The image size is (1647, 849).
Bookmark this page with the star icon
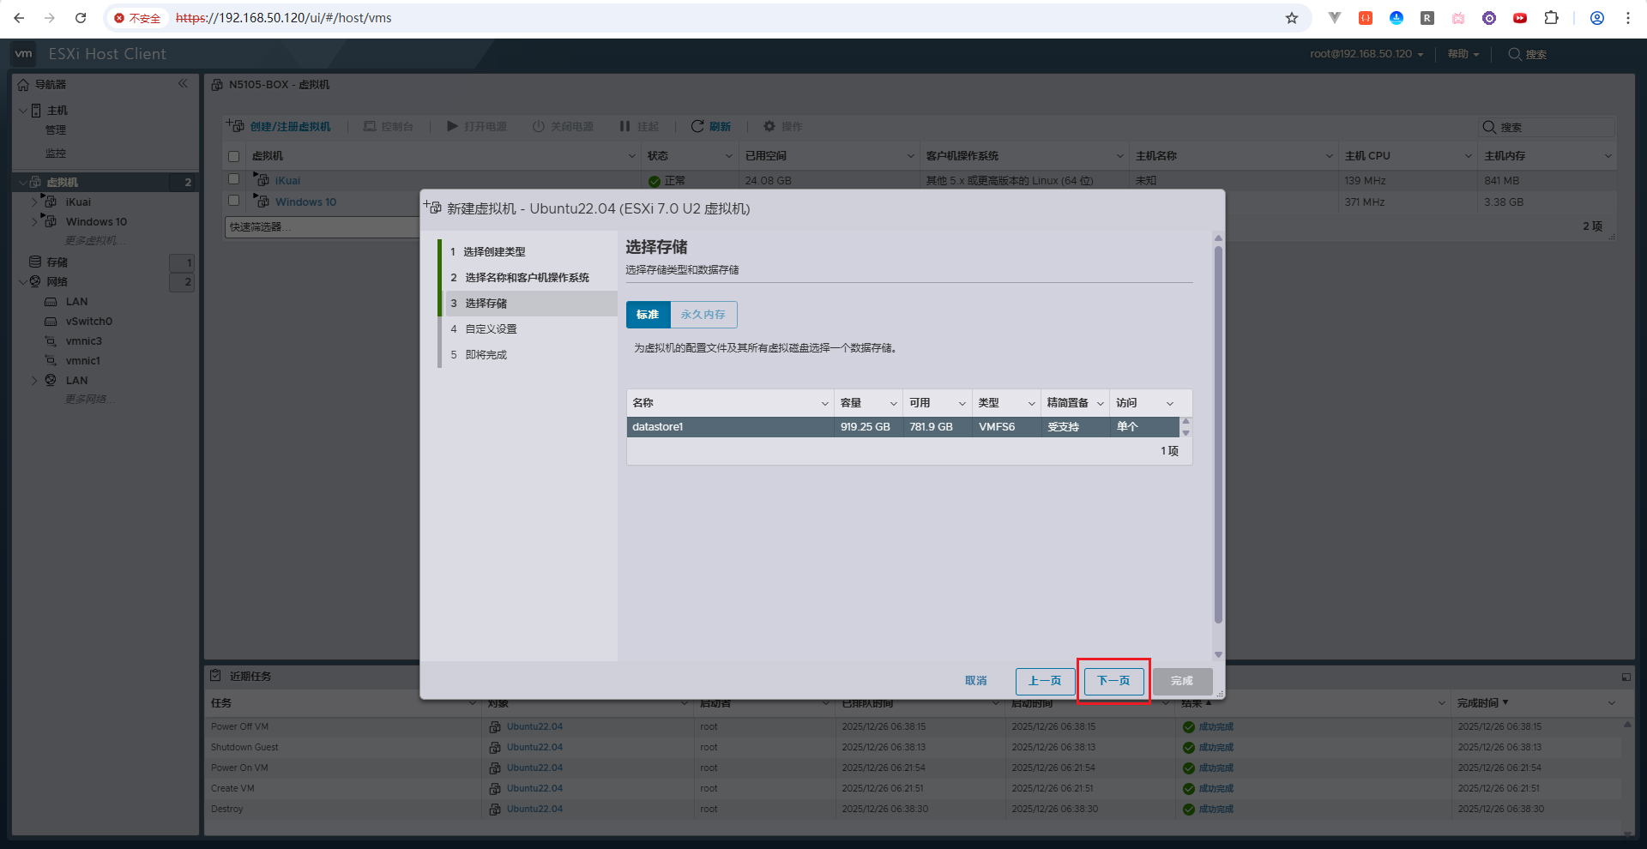coord(1292,18)
